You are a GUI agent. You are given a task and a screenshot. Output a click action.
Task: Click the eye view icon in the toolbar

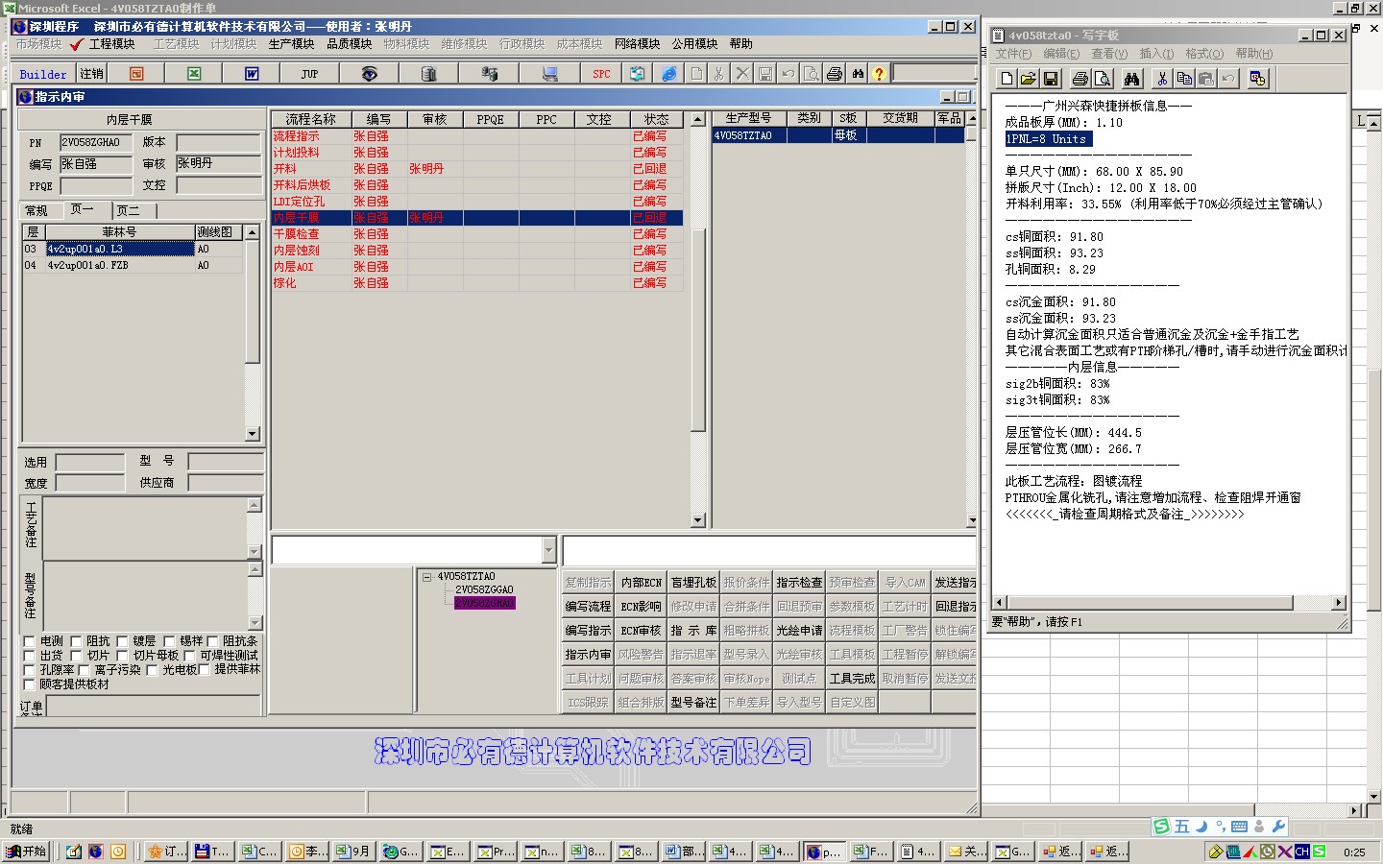tap(369, 74)
